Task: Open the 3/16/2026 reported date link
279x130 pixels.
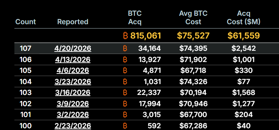Action: click(x=73, y=93)
